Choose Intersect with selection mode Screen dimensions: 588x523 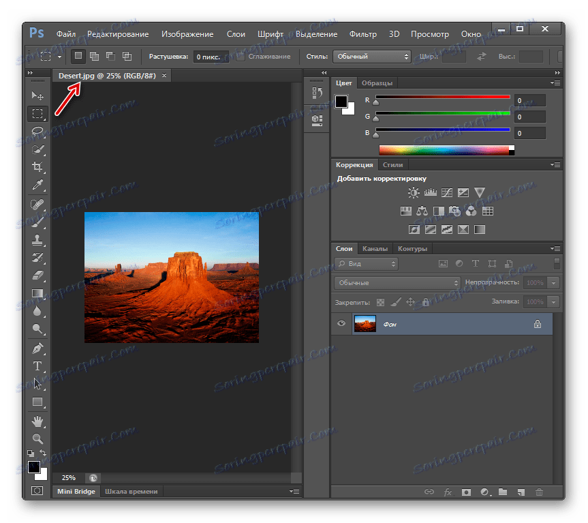(x=127, y=57)
